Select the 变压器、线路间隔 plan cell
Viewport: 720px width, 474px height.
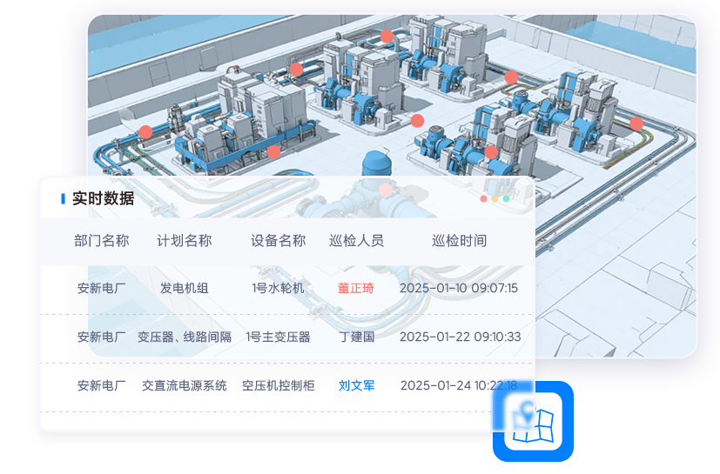coord(184,337)
